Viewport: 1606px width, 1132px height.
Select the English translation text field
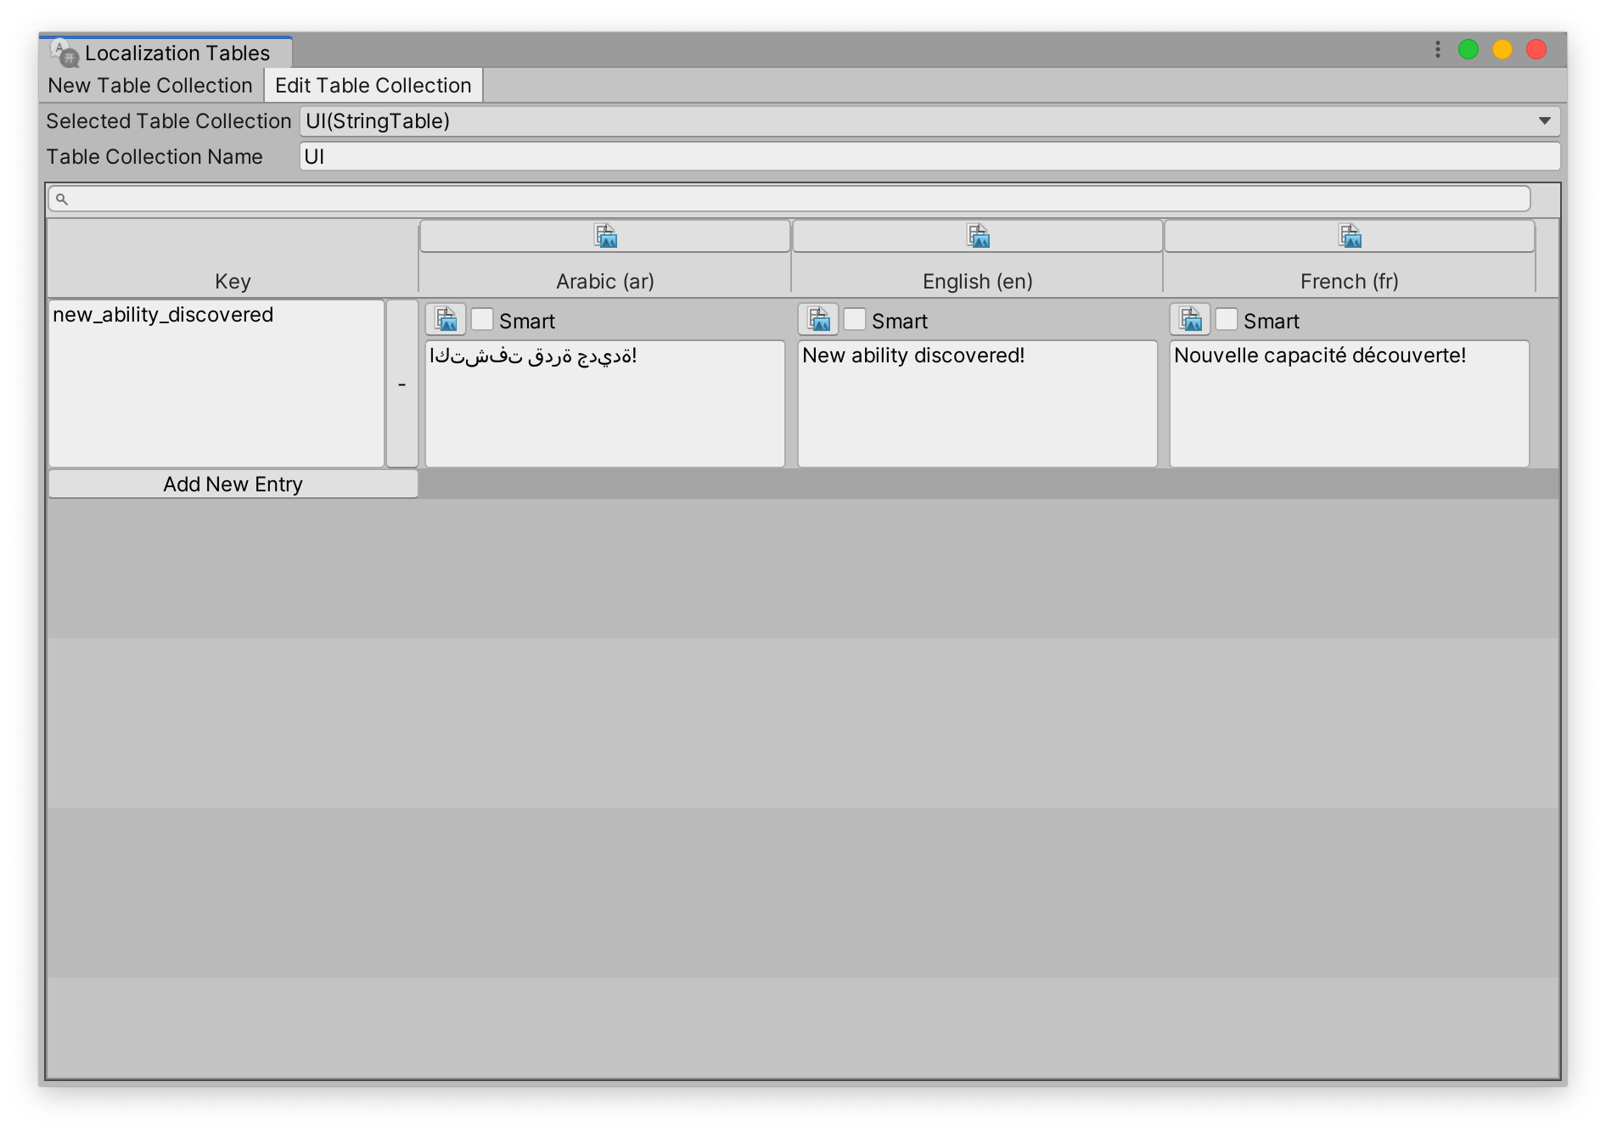coord(977,402)
